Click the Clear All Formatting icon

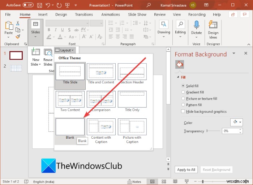100,37
